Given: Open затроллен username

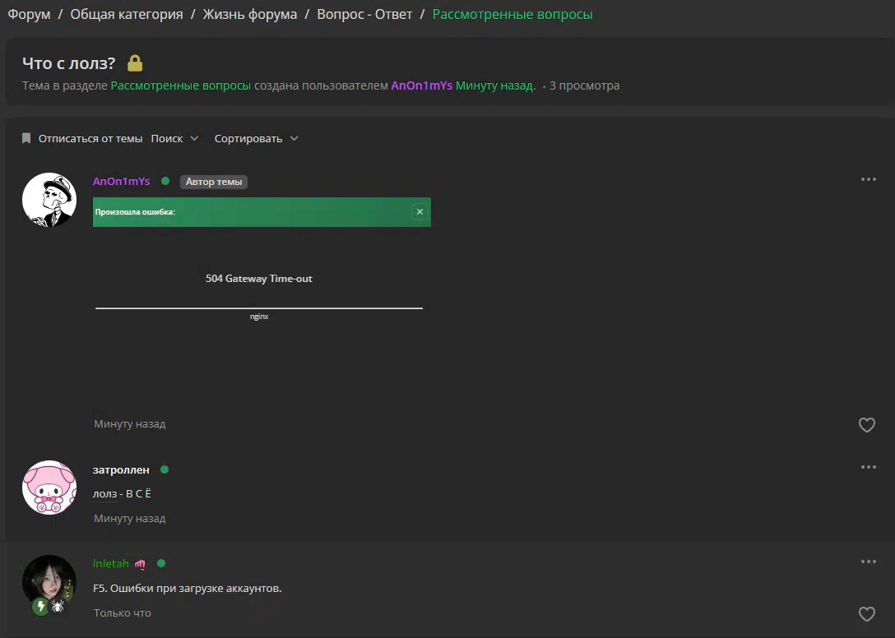Looking at the screenshot, I should point(121,469).
